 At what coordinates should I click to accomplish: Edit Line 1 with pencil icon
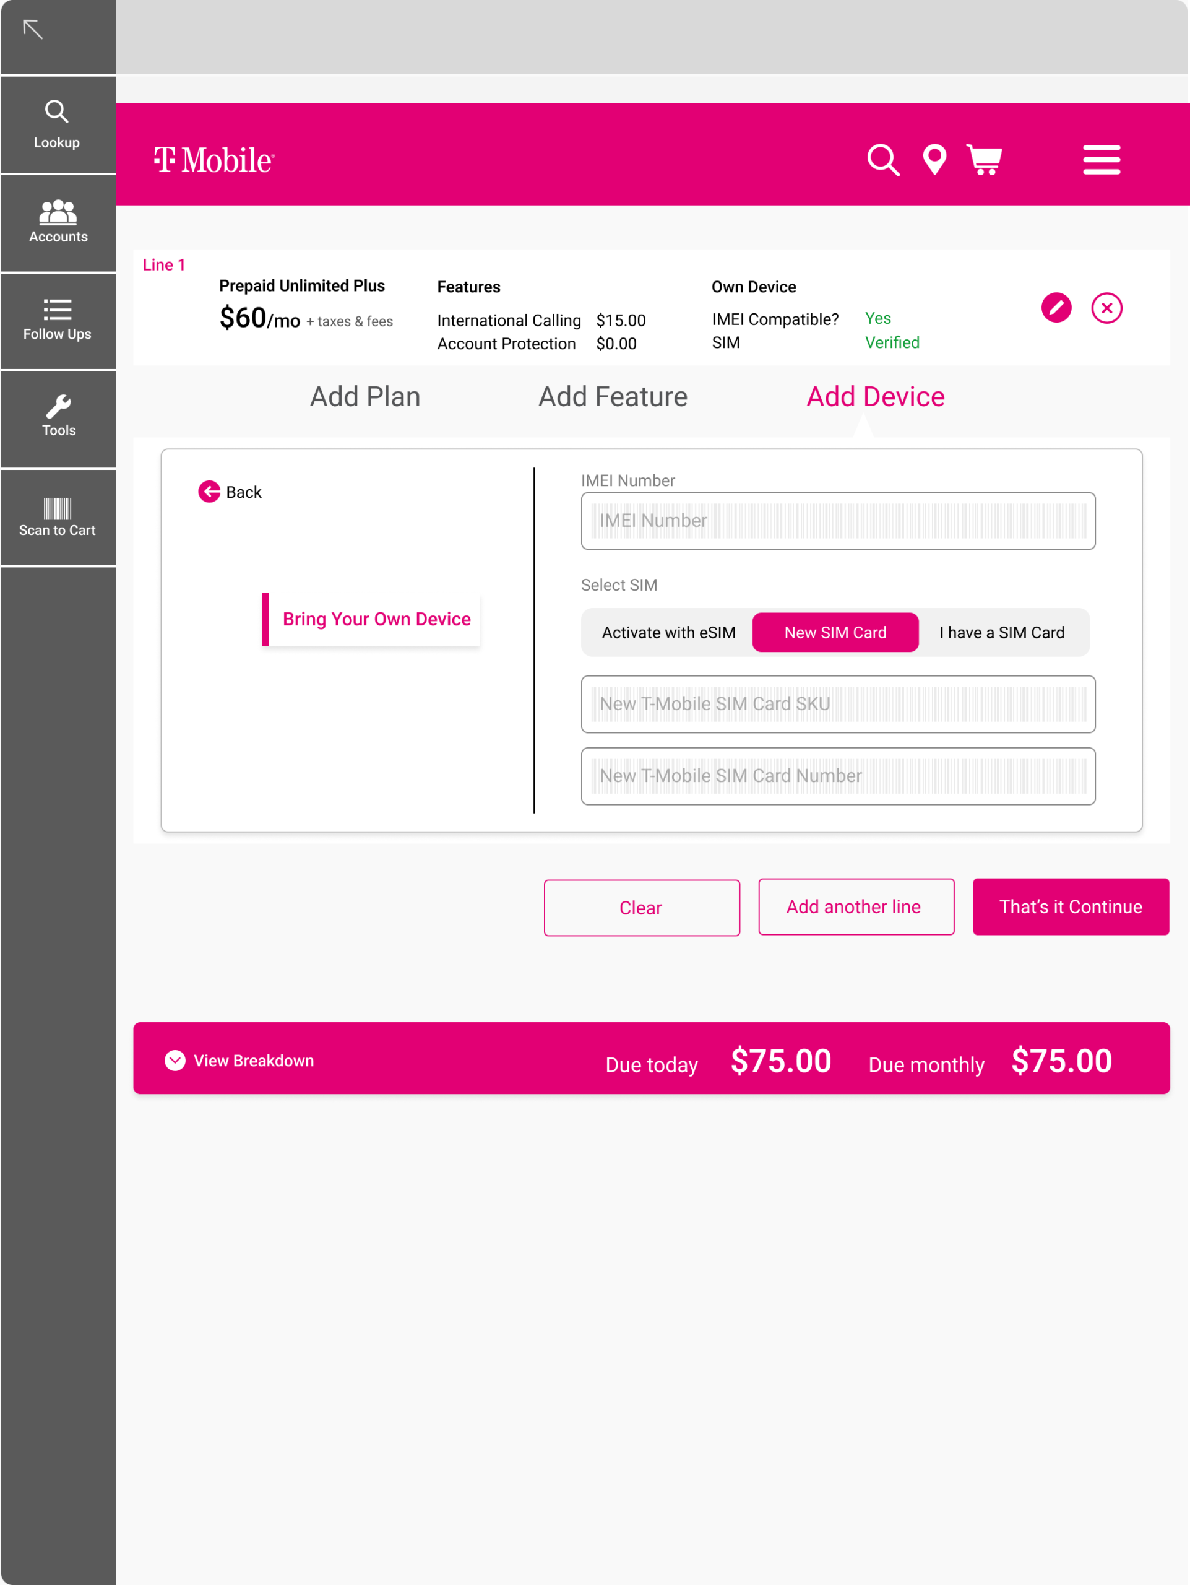point(1056,308)
